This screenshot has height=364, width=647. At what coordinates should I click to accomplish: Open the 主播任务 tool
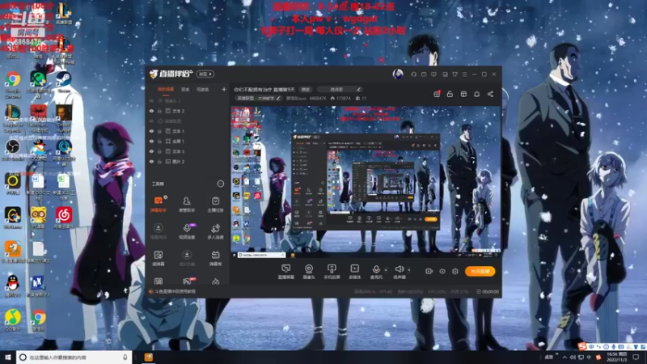[x=215, y=205]
